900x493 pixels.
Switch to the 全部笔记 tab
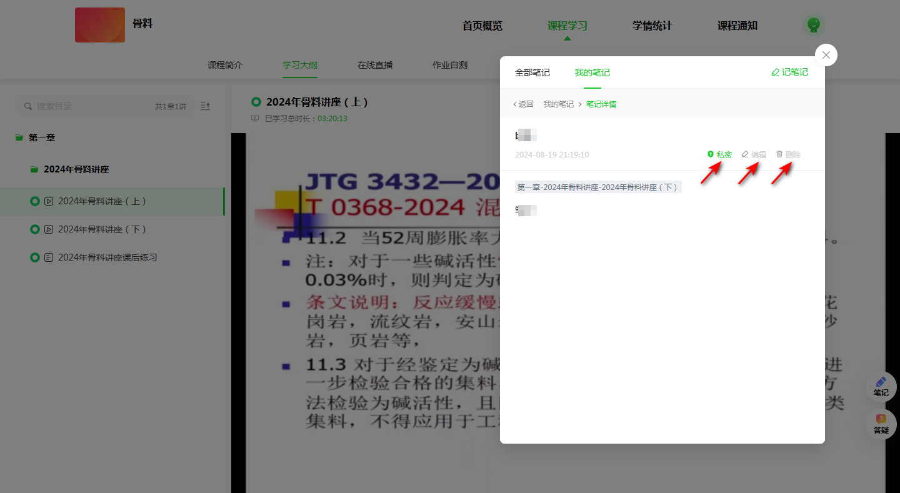pos(532,72)
